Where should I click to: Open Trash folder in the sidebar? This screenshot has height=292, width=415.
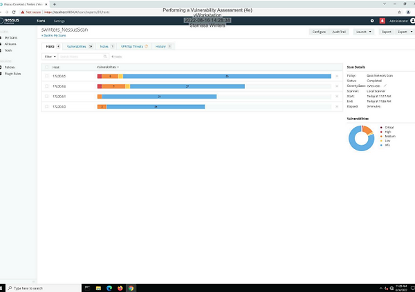(8, 50)
